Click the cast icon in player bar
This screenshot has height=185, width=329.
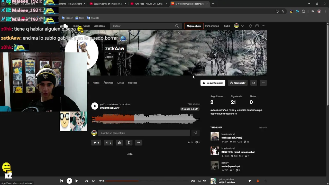pyautogui.click(x=199, y=181)
